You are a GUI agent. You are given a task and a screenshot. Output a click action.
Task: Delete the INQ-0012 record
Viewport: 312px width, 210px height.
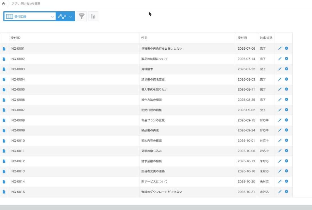pyautogui.click(x=286, y=161)
